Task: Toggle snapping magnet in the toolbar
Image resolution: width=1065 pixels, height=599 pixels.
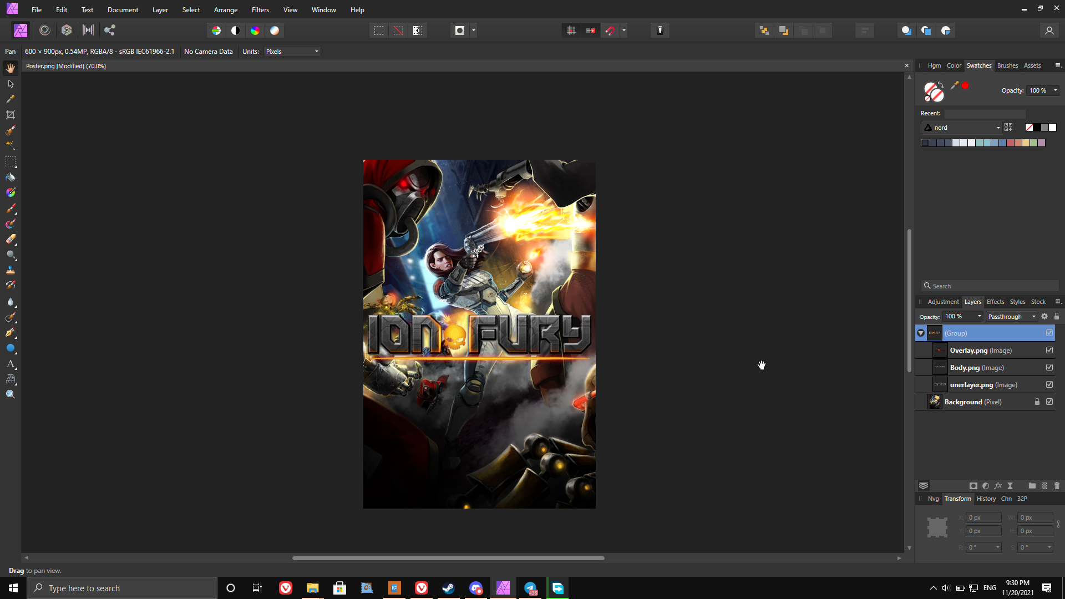Action: click(610, 31)
